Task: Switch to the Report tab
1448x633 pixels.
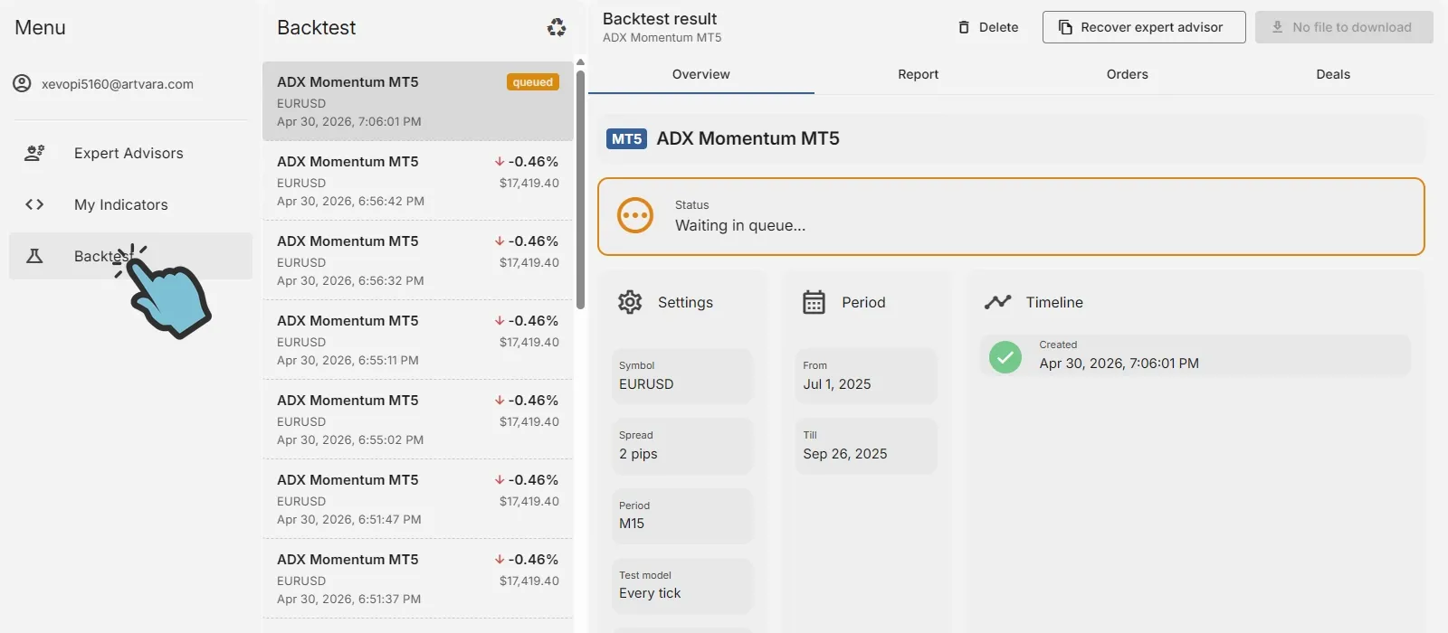Action: click(x=918, y=74)
